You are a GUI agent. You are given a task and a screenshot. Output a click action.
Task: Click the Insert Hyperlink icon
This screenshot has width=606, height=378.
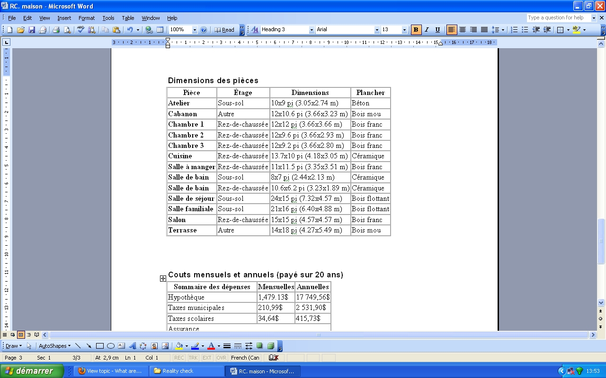[149, 30]
